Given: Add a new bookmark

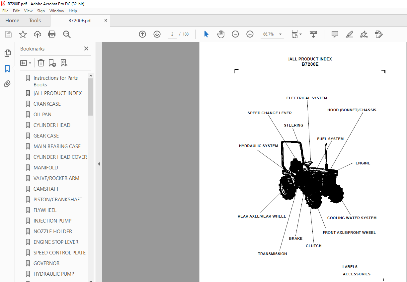Looking at the screenshot, I should point(52,63).
